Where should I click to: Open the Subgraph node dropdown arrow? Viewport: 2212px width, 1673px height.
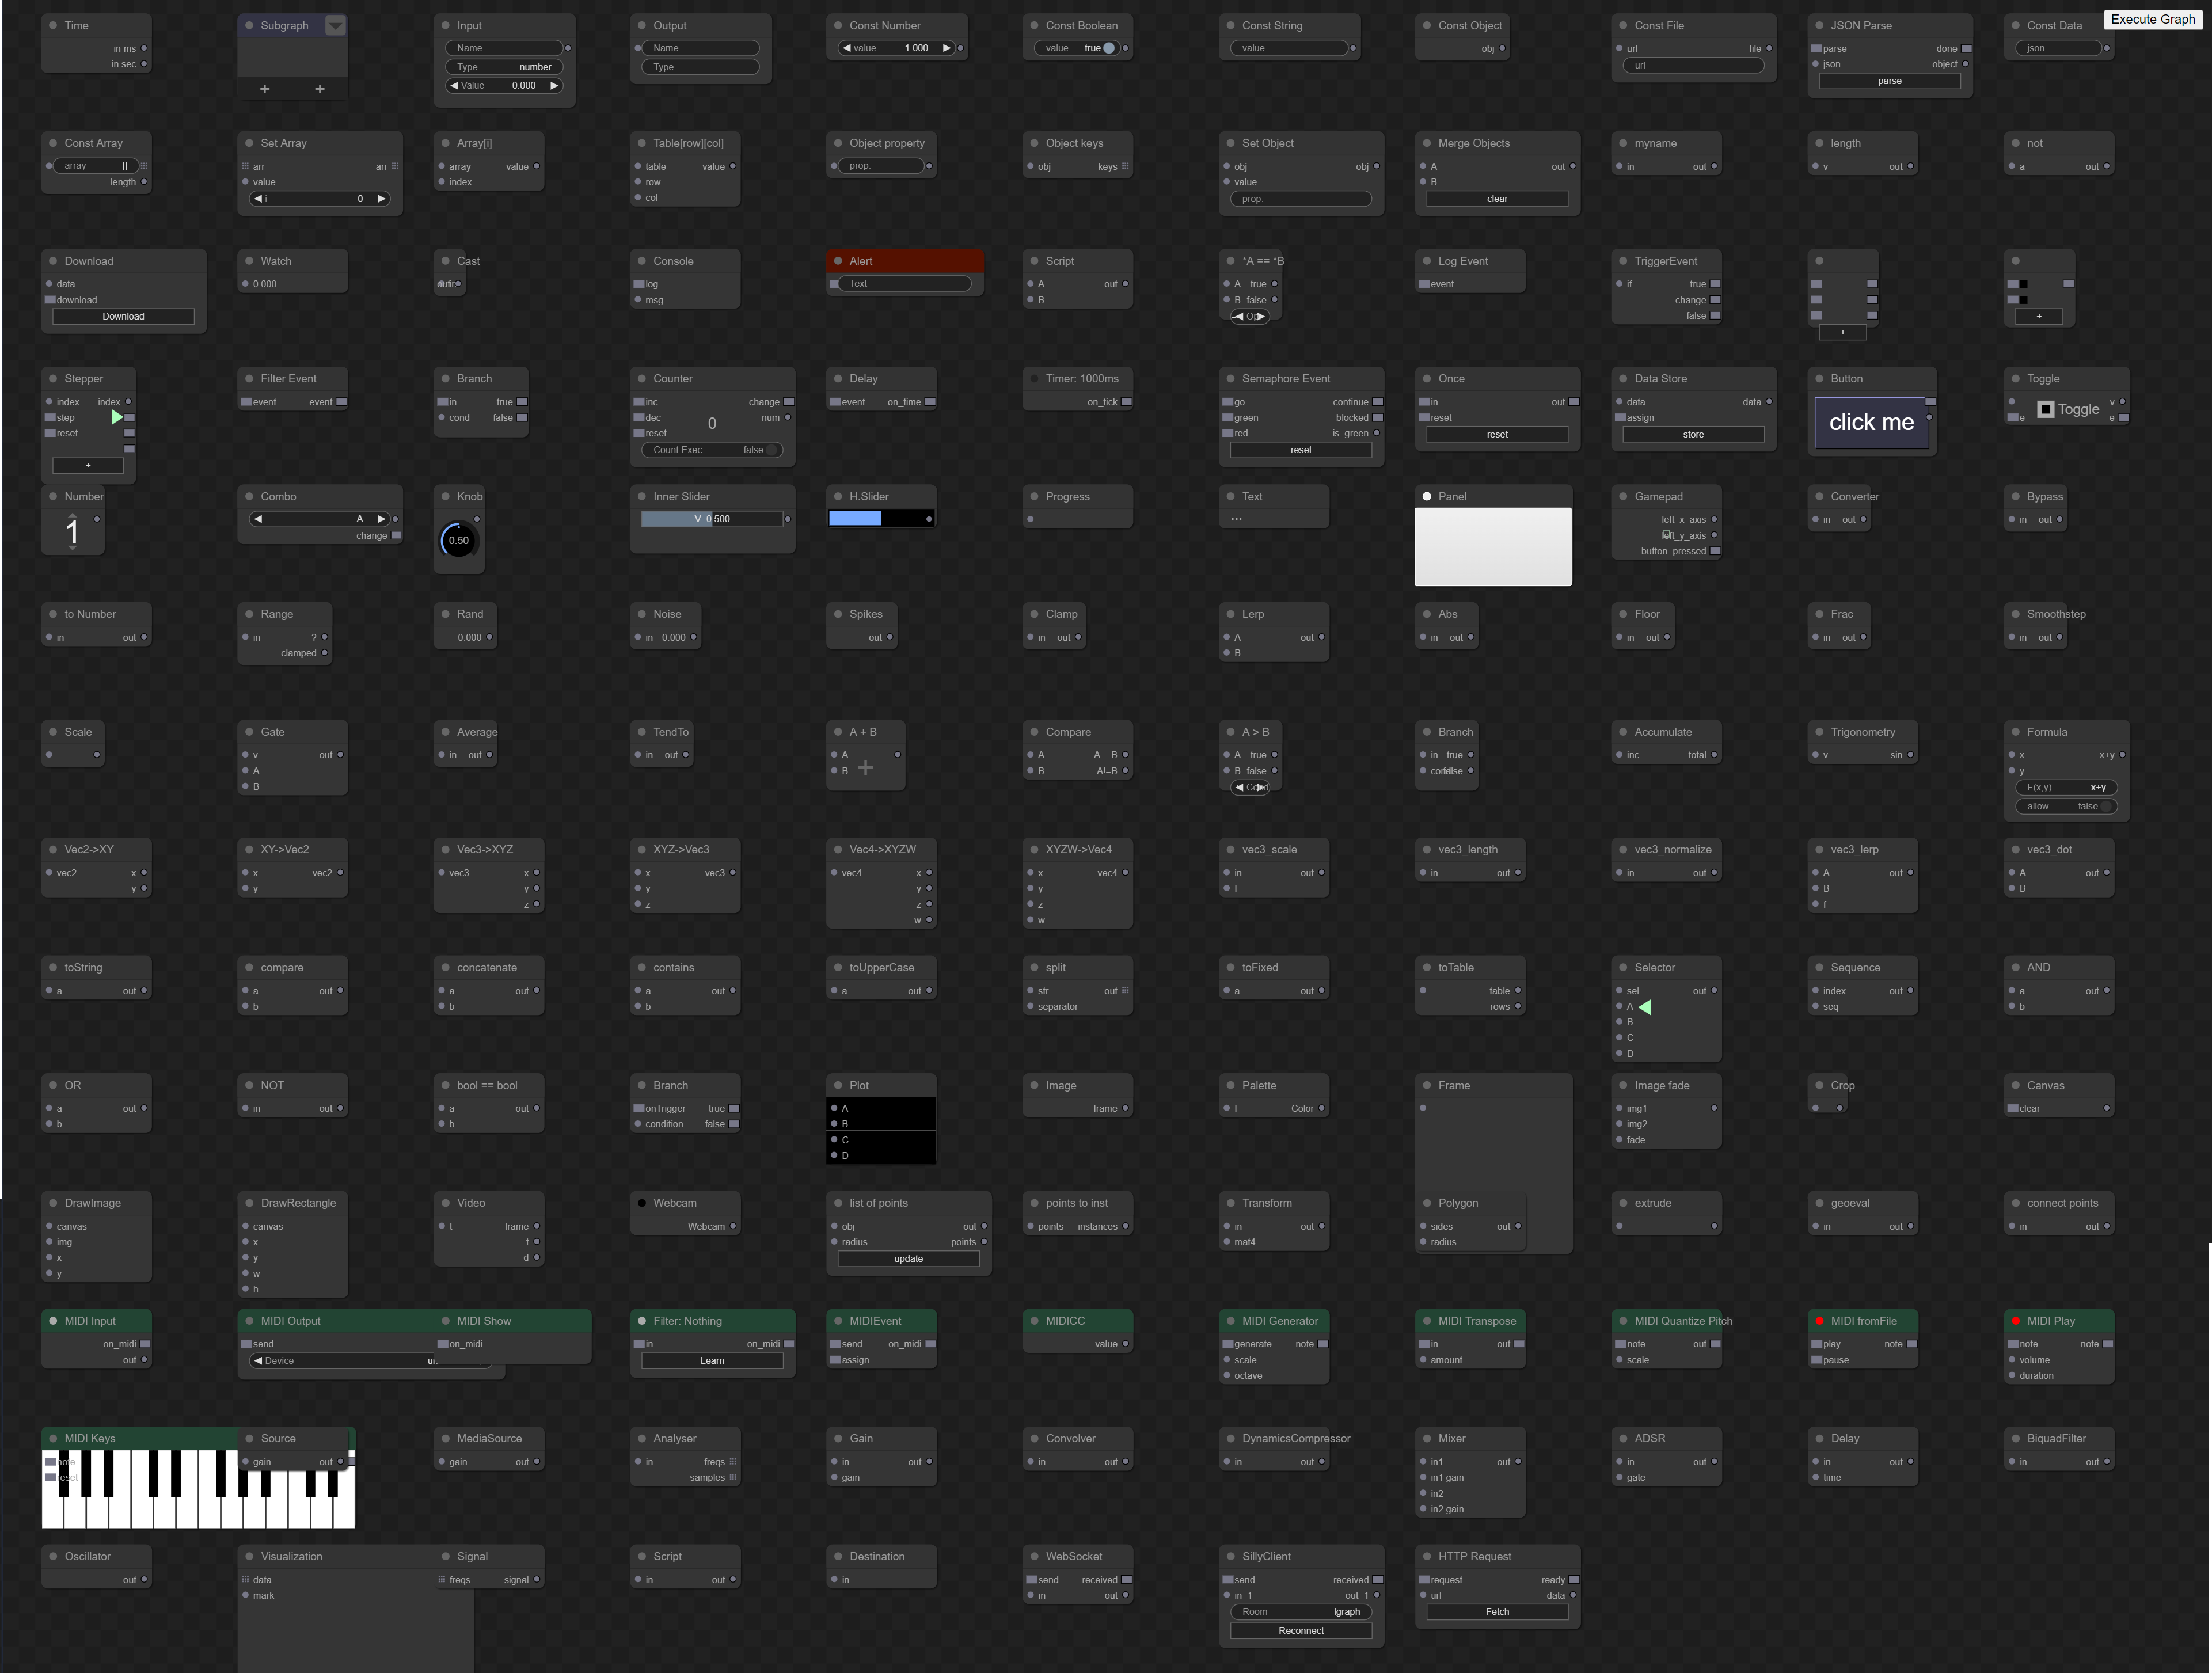click(x=336, y=25)
